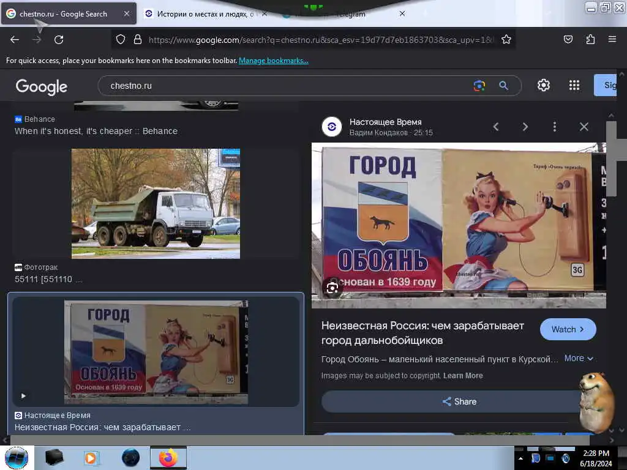
Task: Click the Manage bookmarks link
Action: click(x=274, y=61)
